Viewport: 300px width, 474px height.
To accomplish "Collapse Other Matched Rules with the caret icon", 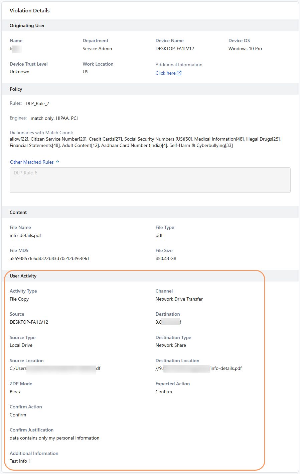I will [x=57, y=162].
